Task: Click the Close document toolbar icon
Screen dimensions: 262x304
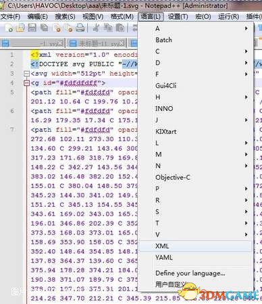Action: click(57, 28)
